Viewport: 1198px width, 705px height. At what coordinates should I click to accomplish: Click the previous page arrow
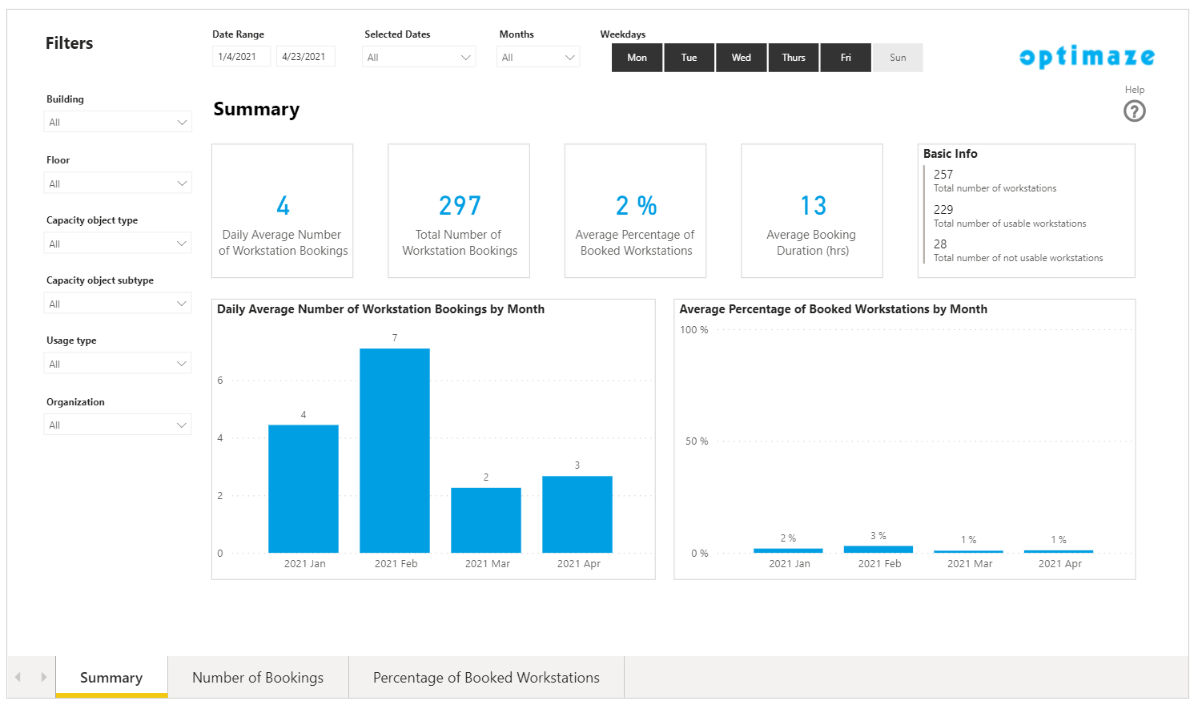tap(18, 677)
